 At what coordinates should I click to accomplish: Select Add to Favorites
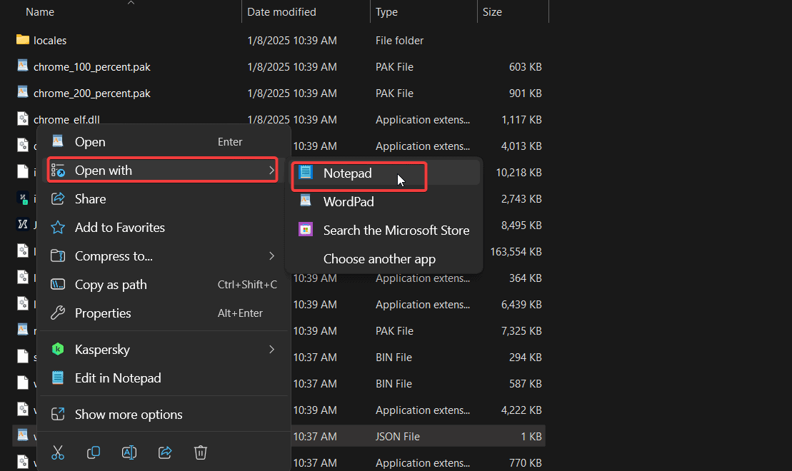[x=164, y=228]
